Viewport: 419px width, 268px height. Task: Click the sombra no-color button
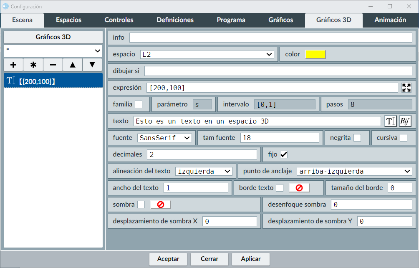point(160,205)
